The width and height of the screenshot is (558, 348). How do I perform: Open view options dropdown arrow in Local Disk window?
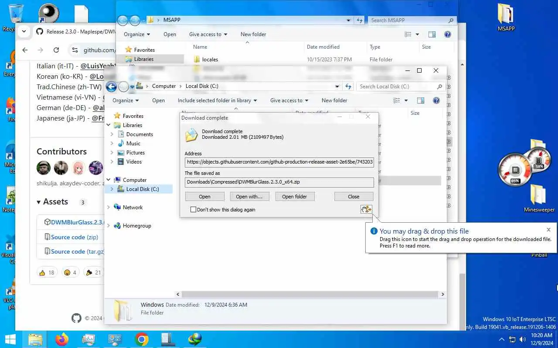[406, 100]
